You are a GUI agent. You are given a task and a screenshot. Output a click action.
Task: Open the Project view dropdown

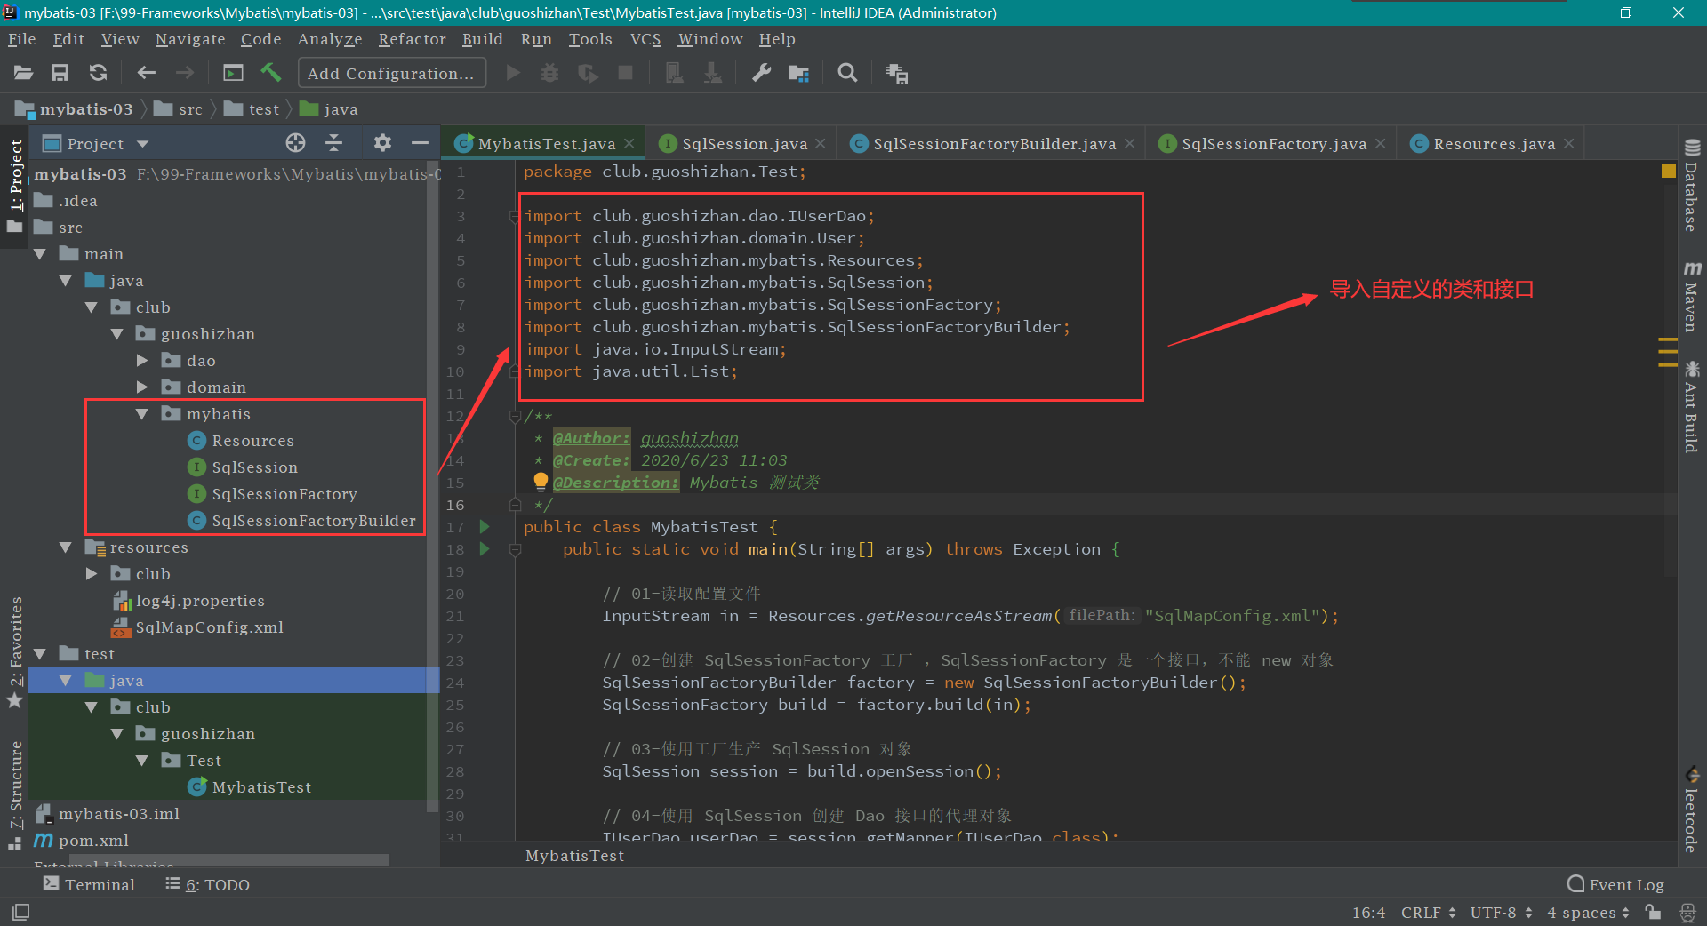coord(142,144)
